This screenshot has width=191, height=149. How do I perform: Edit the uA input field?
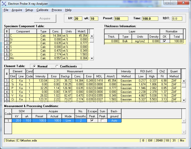94,18
